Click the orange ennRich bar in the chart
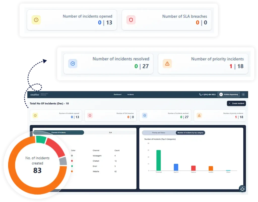 click(x=211, y=168)
